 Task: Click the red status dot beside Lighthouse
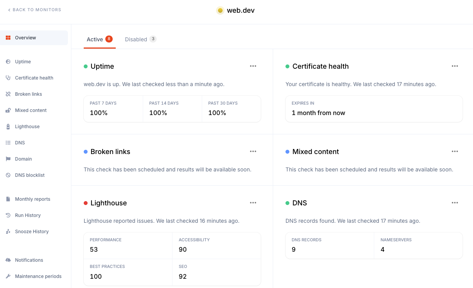pyautogui.click(x=86, y=203)
